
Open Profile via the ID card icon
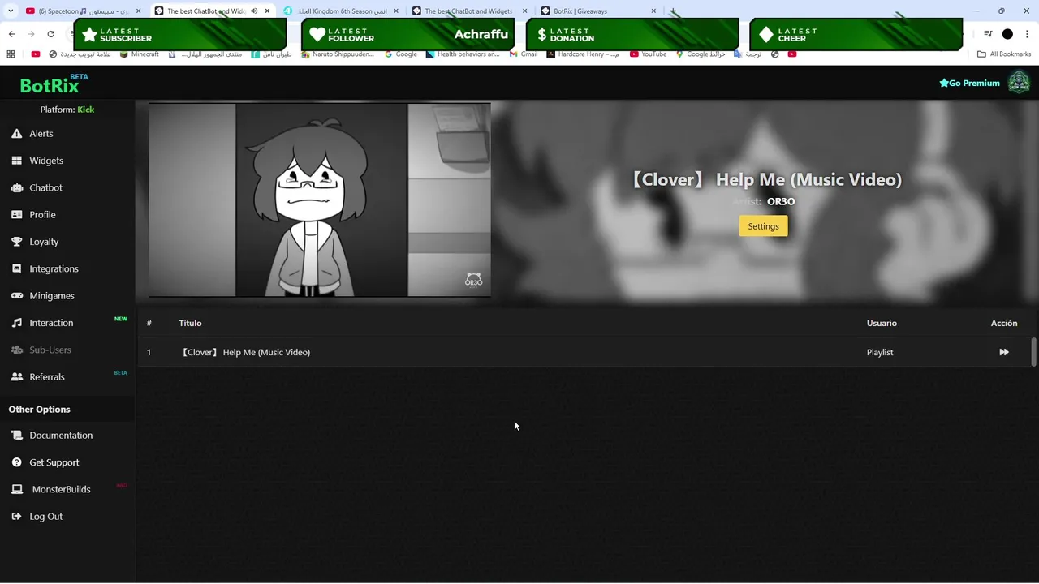(16, 214)
